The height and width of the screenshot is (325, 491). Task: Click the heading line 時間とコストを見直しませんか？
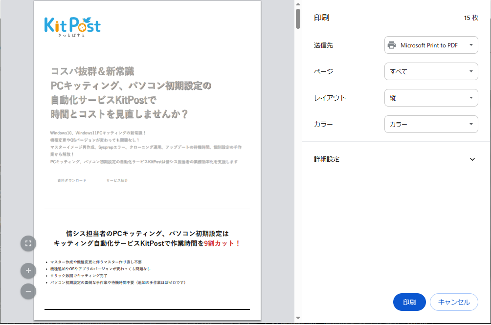tap(119, 114)
